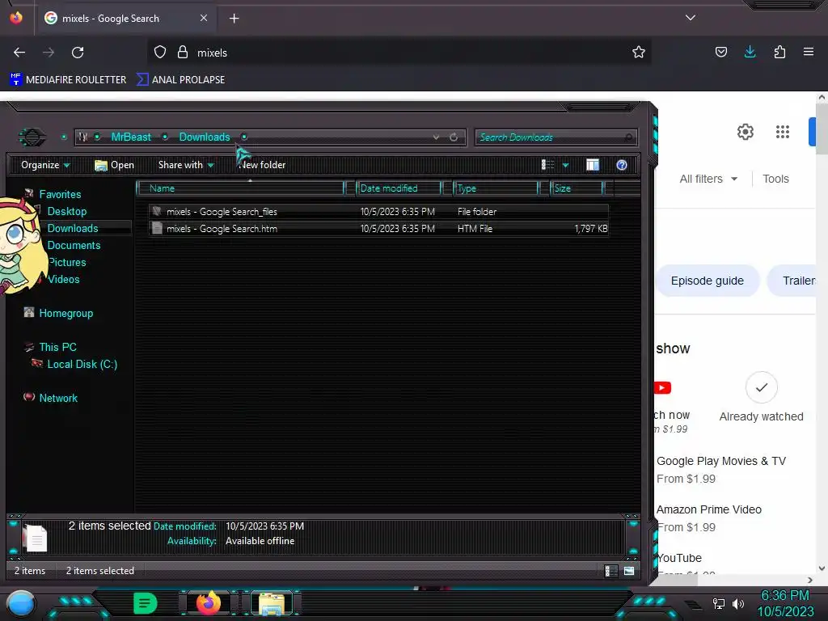Close the mixels - Google Search tab
This screenshot has width=828, height=621.
pos(203,18)
